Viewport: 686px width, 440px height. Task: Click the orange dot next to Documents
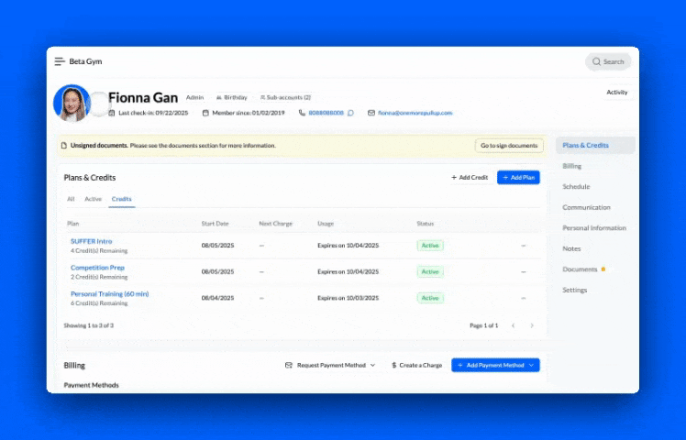pyautogui.click(x=603, y=269)
